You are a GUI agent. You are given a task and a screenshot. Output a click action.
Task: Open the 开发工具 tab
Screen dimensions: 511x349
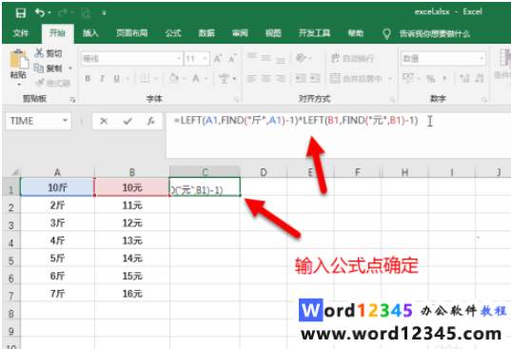pyautogui.click(x=314, y=33)
